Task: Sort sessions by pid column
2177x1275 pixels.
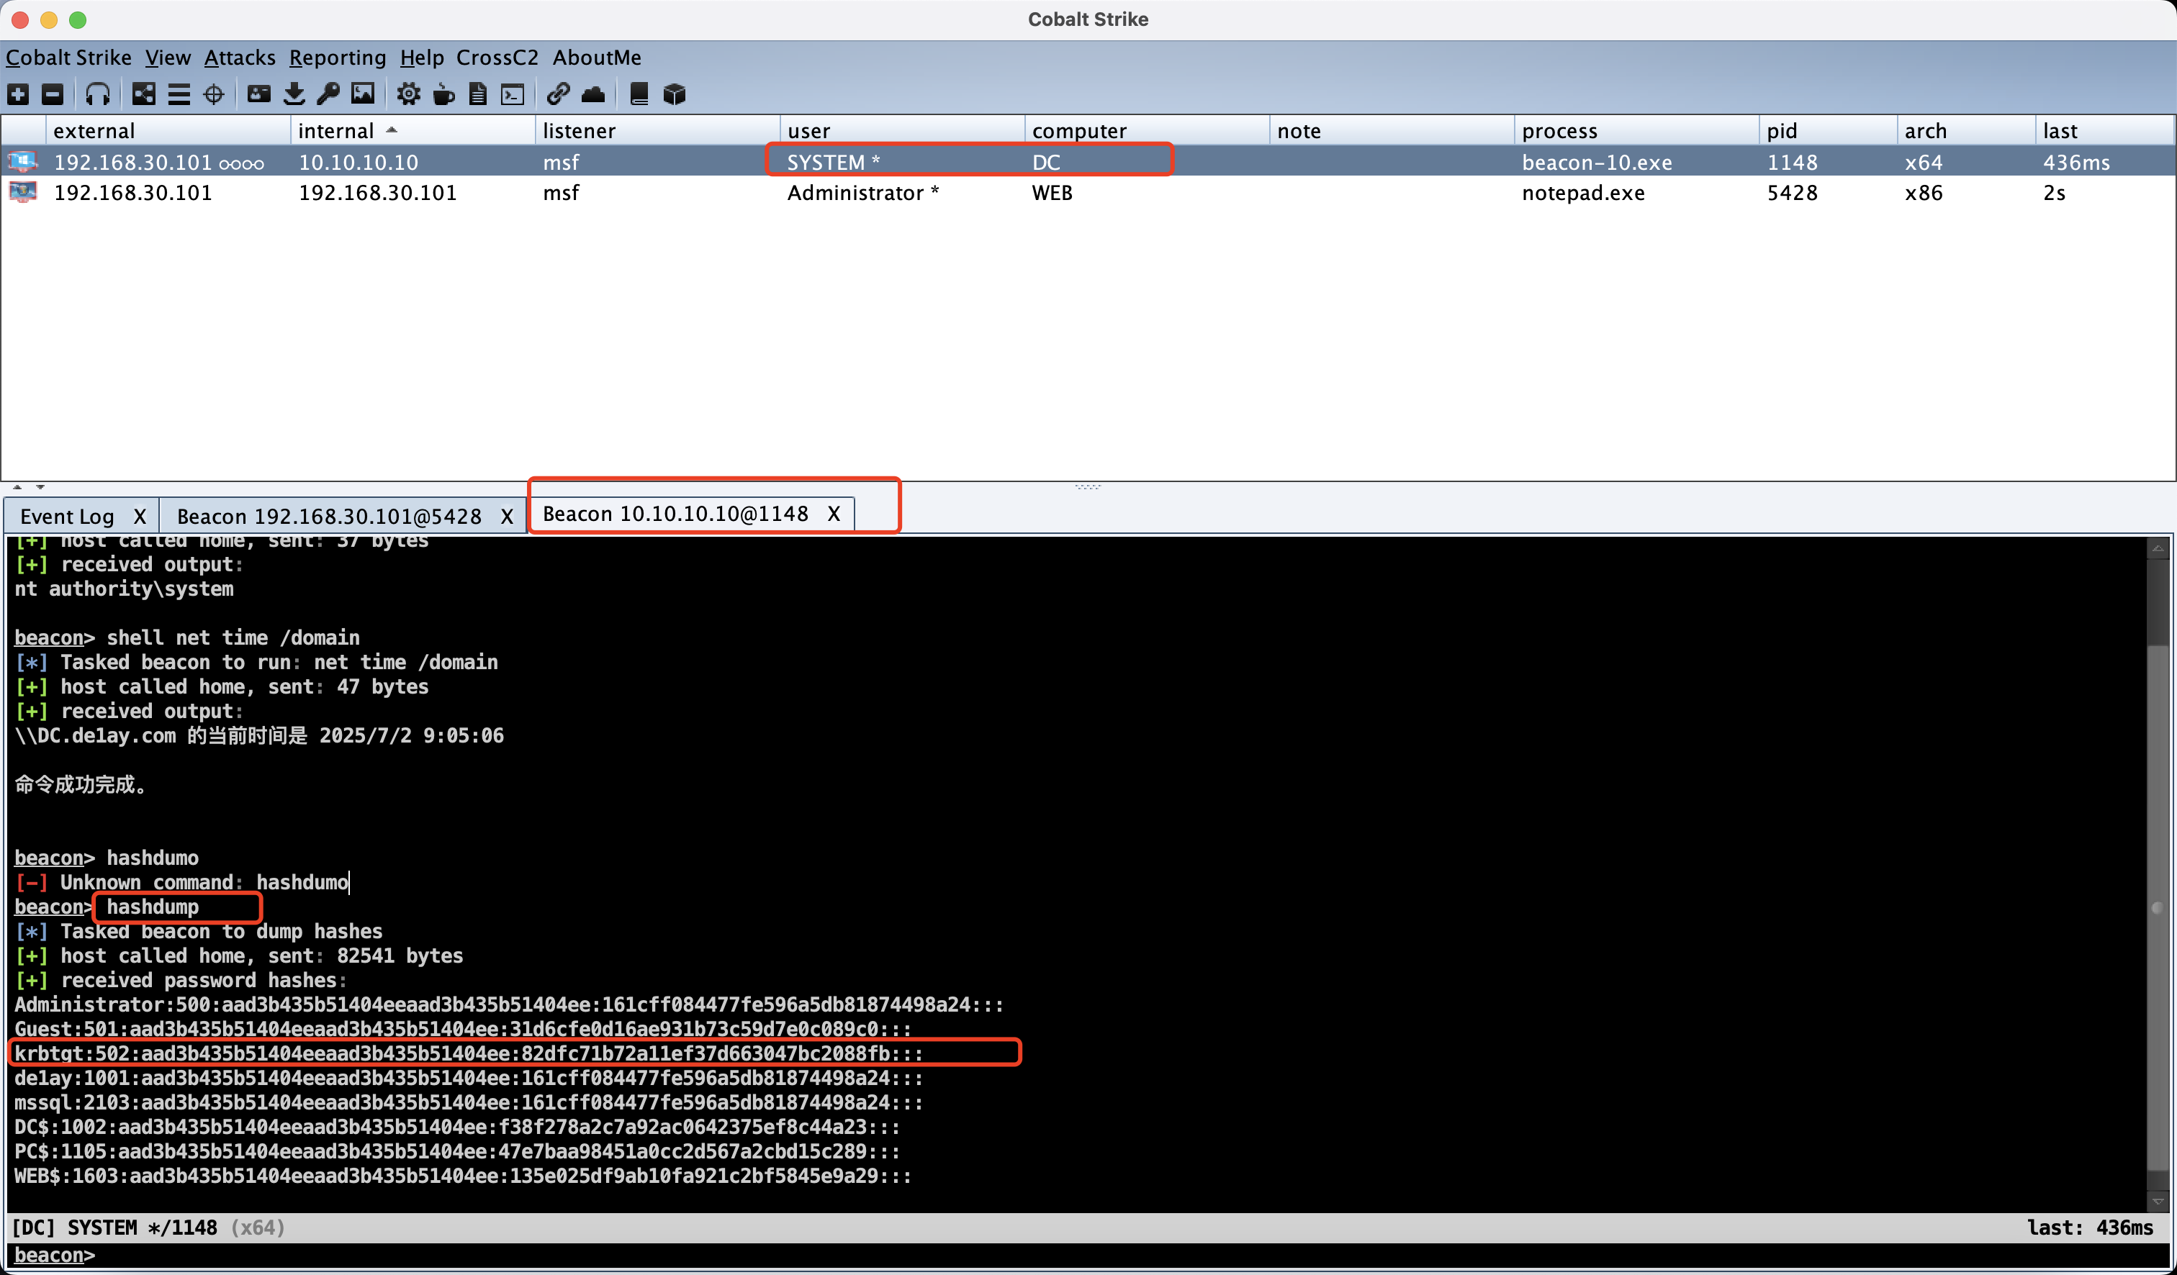Action: click(x=1827, y=130)
